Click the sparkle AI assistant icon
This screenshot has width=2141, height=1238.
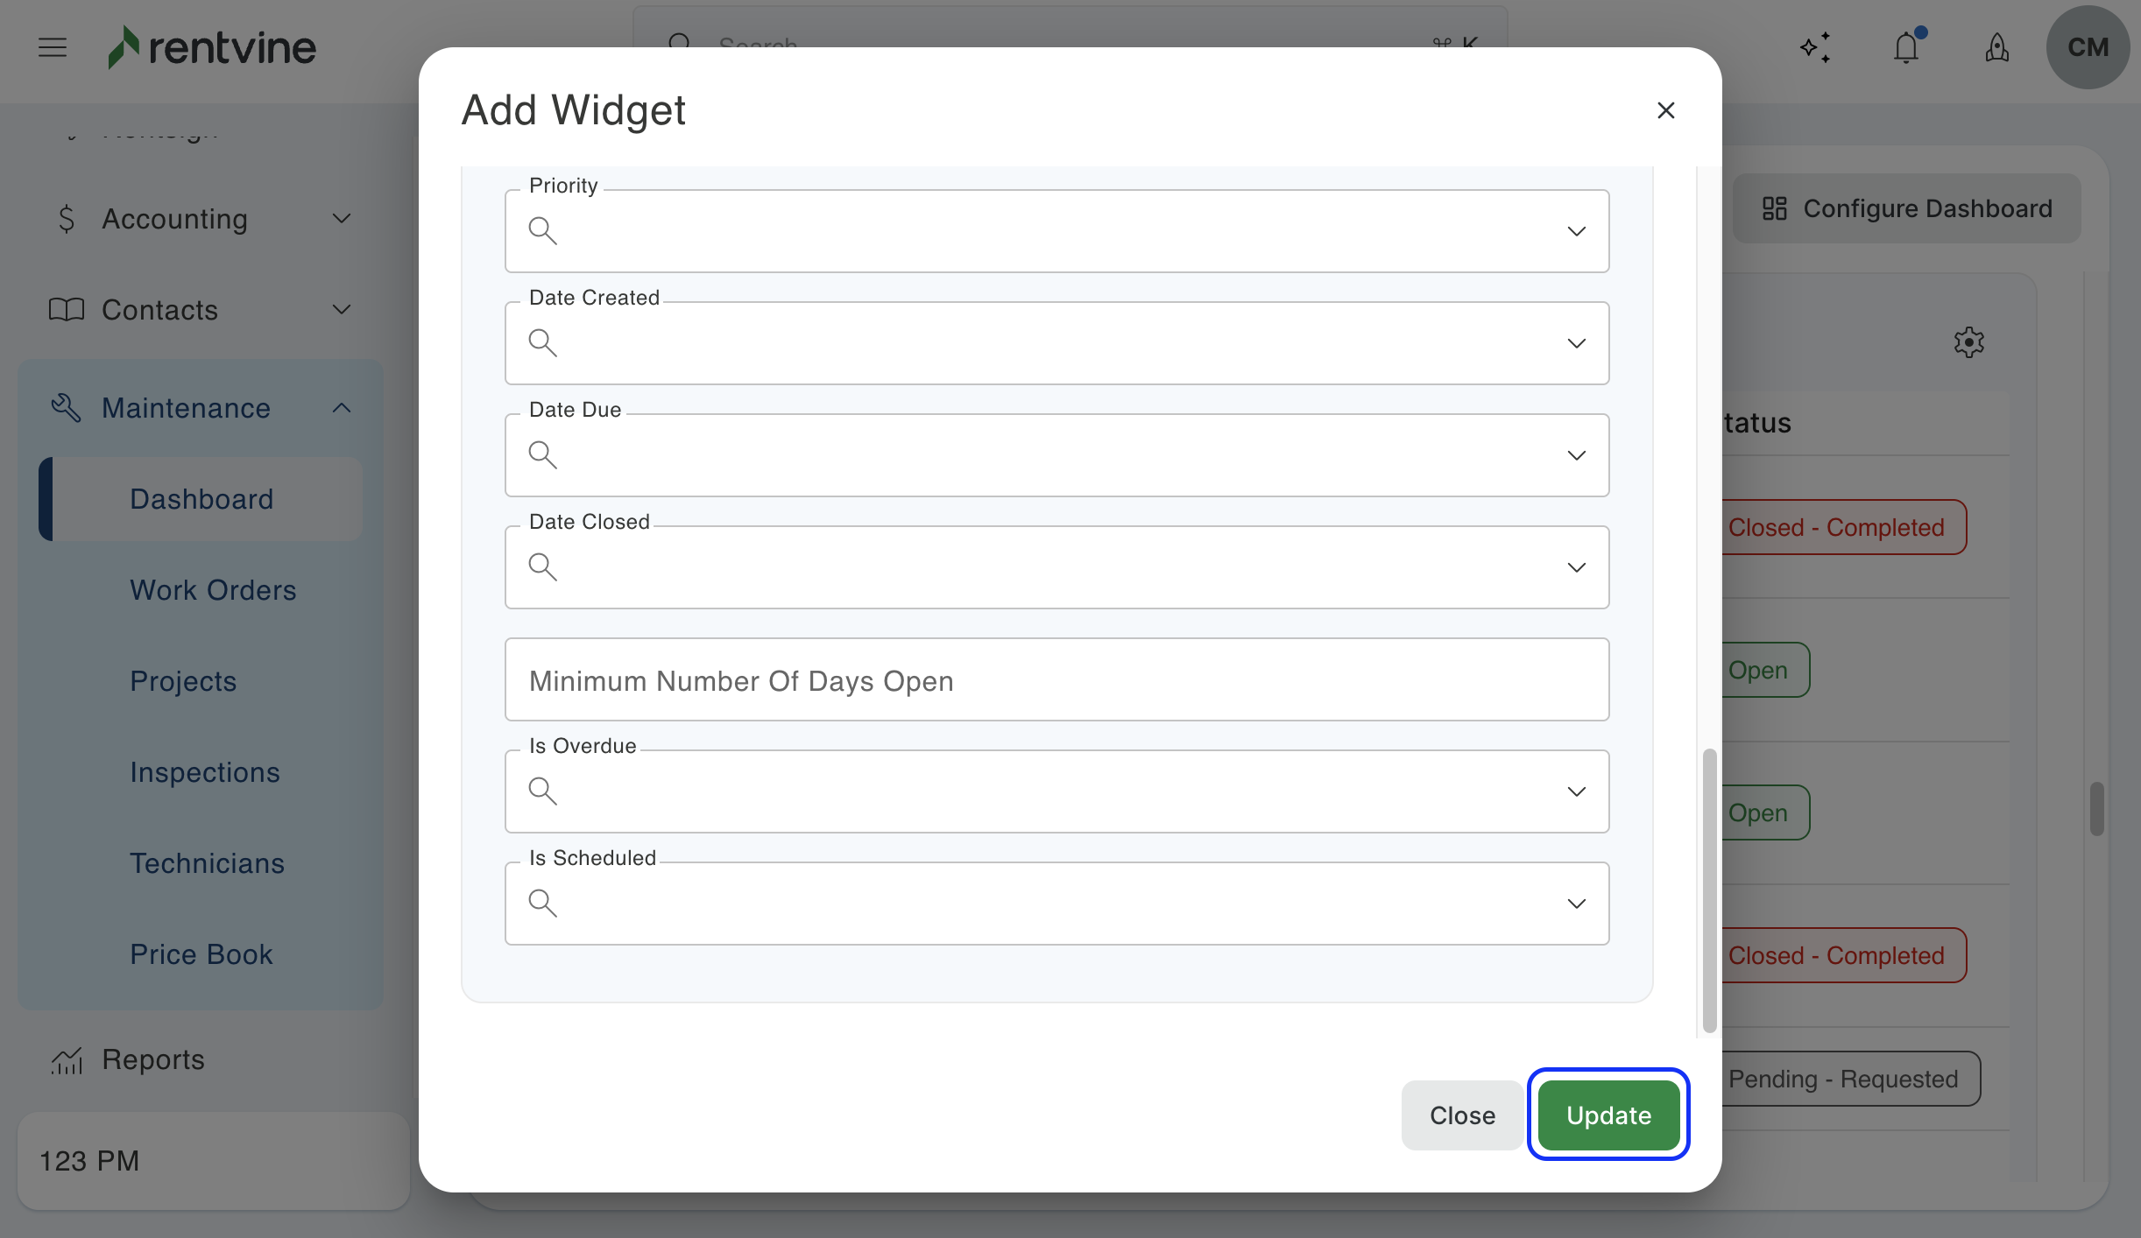point(1815,47)
